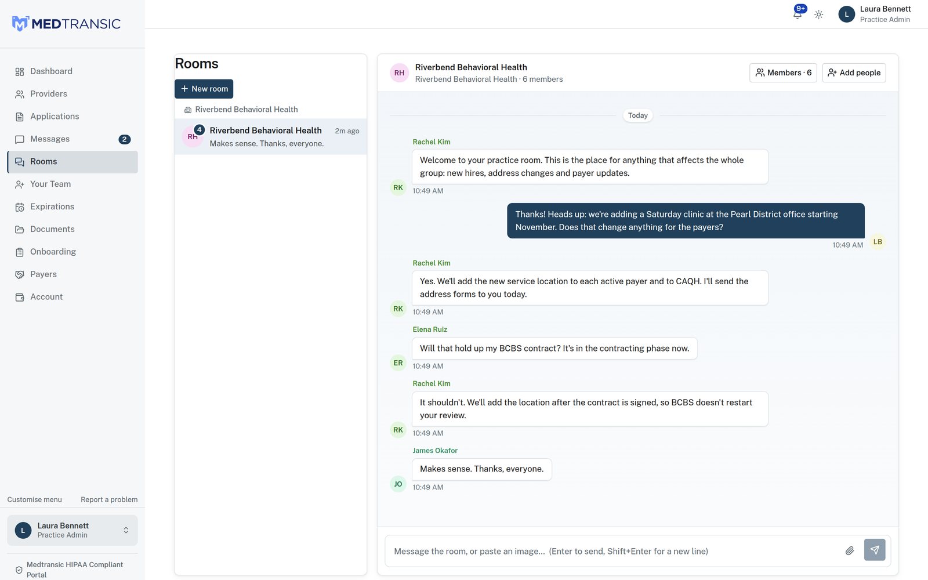Open Account settings in the sidebar
The width and height of the screenshot is (928, 580).
[72, 297]
